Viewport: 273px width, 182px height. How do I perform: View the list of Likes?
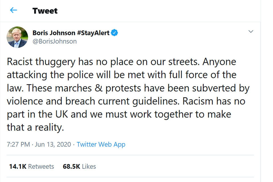(x=89, y=166)
